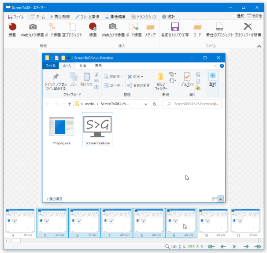Click Webカメラ録画 in the 新規 group

tap(32, 29)
